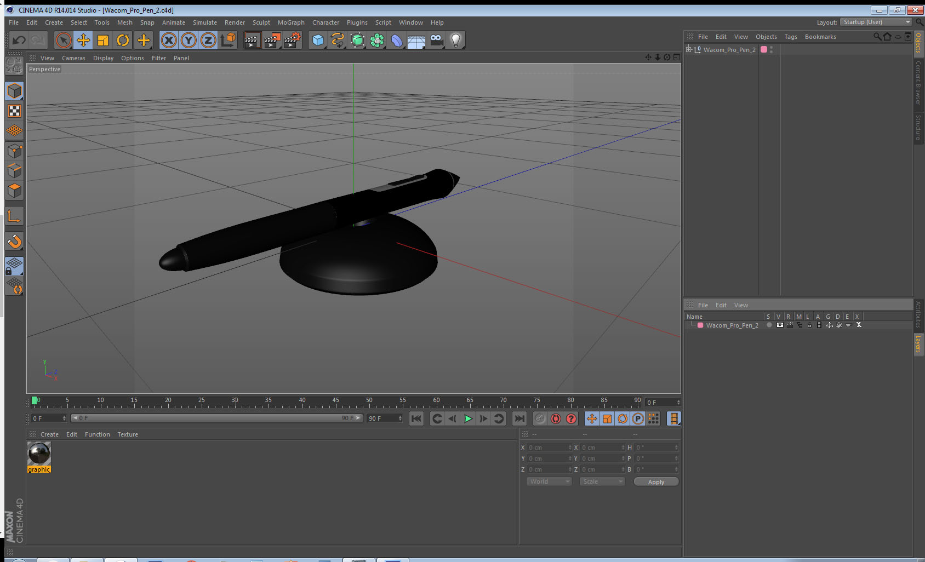This screenshot has height=562, width=925.
Task: Switch to the Content Browser tab
Action: pyautogui.click(x=918, y=83)
